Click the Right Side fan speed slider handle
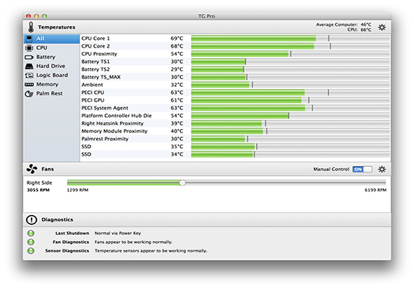This screenshot has height=288, width=414. [x=182, y=183]
